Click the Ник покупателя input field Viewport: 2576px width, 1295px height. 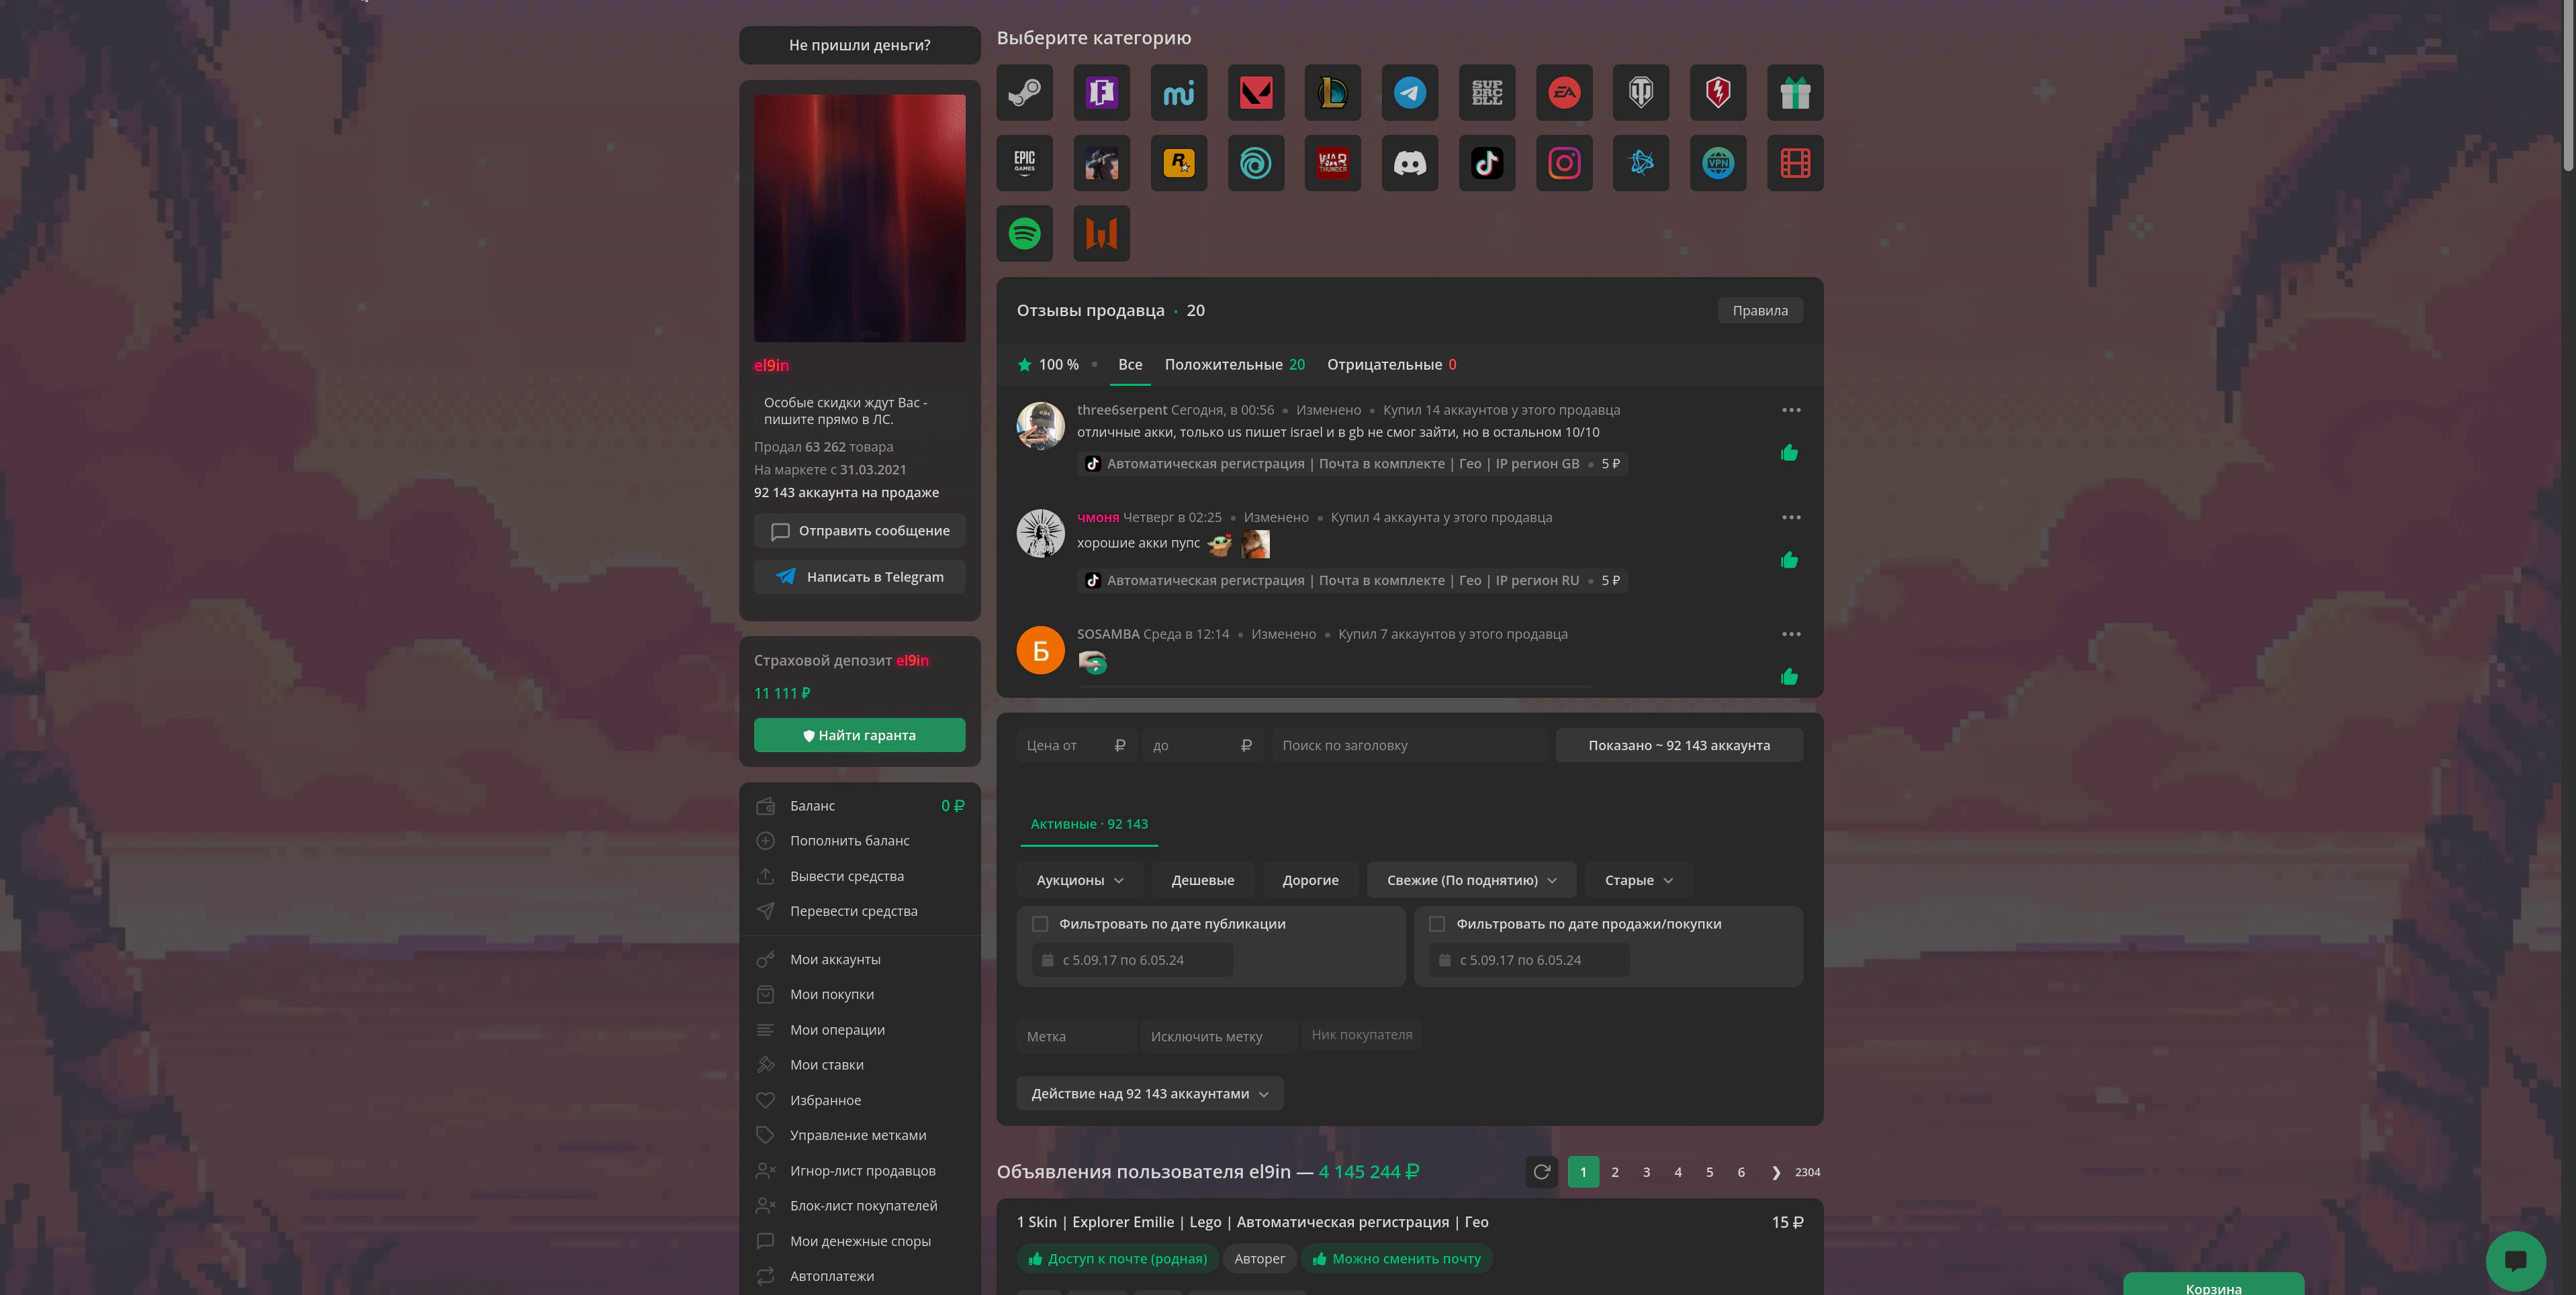(1361, 1035)
